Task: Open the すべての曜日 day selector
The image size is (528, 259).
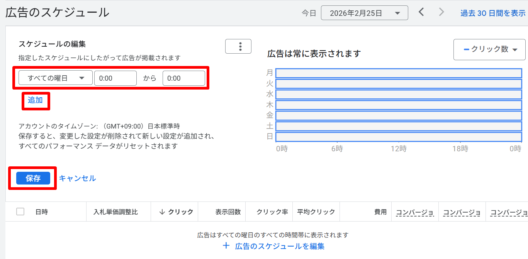Action: click(x=55, y=77)
